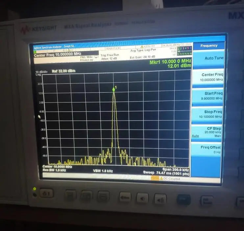Image resolution: width=244 pixels, height=231 pixels.
Task: Click the mute speaker hardware button
Action: (125, 197)
